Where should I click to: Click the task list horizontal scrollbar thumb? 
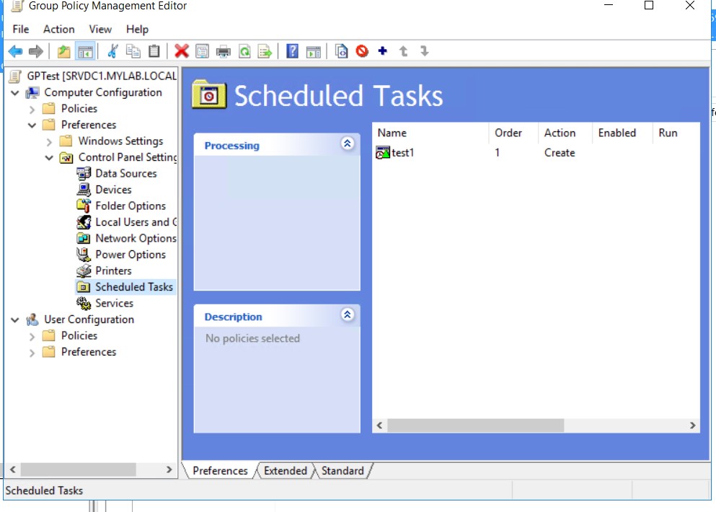[x=475, y=425]
